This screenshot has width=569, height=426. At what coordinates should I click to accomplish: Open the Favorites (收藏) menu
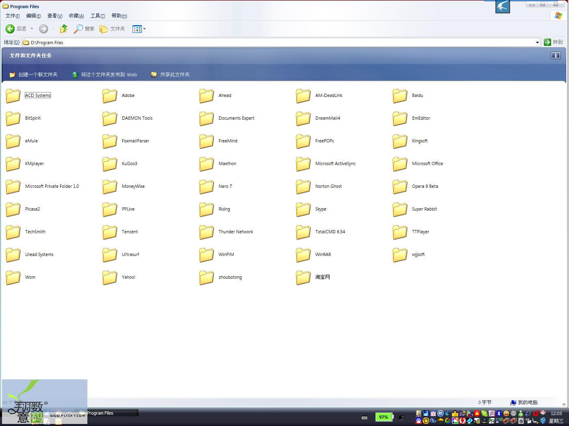76,16
